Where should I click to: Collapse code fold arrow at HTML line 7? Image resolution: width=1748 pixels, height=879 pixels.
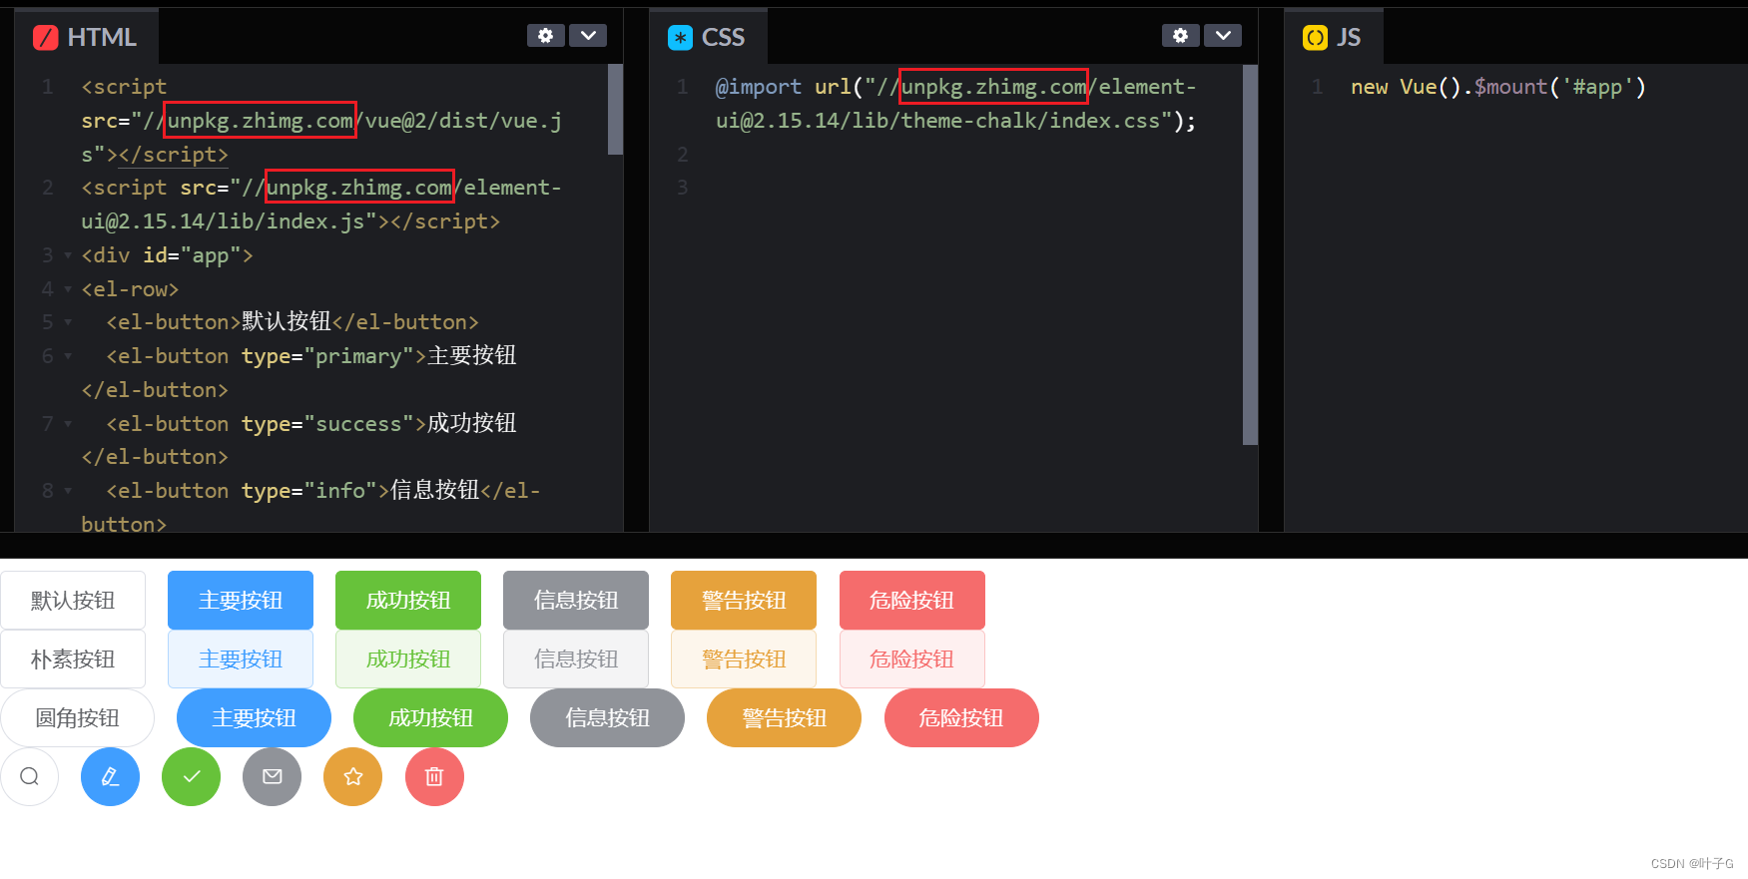(x=68, y=423)
